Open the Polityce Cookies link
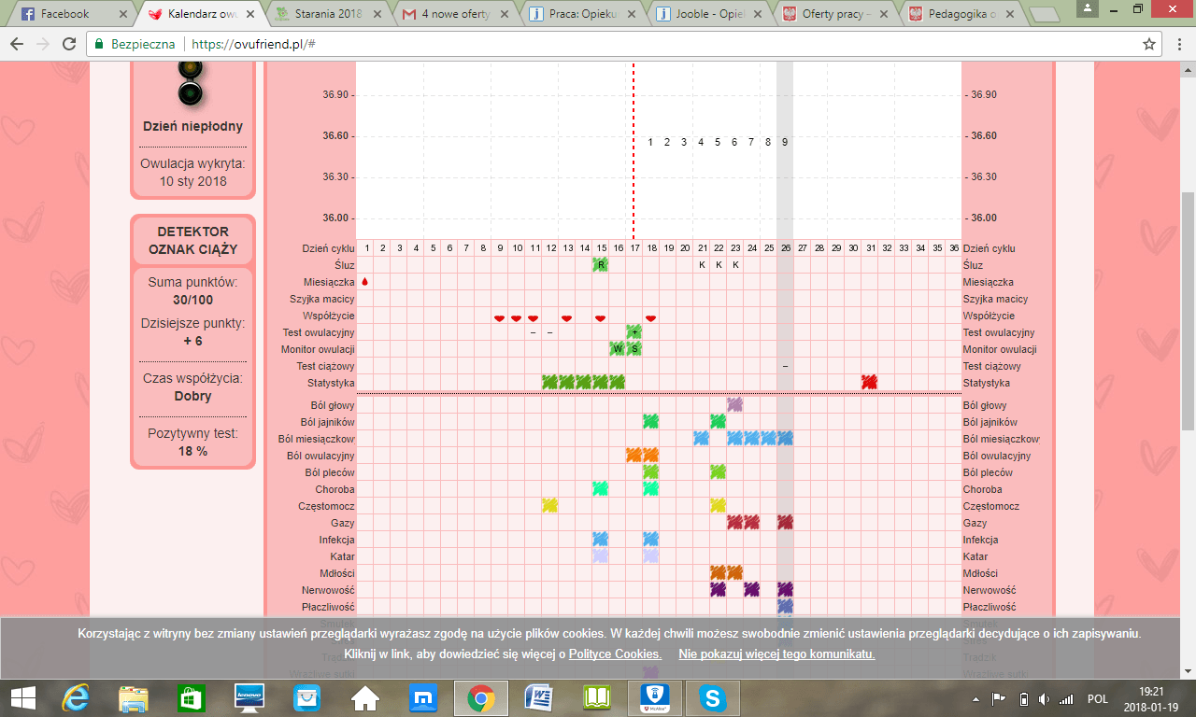The width and height of the screenshot is (1196, 717). point(615,654)
